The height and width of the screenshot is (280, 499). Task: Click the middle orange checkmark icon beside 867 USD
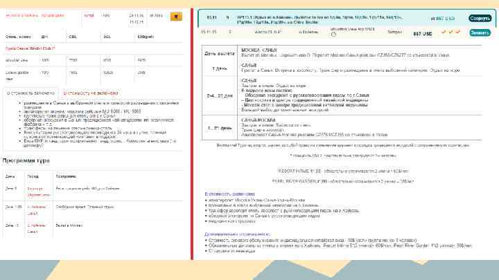coord(450,32)
